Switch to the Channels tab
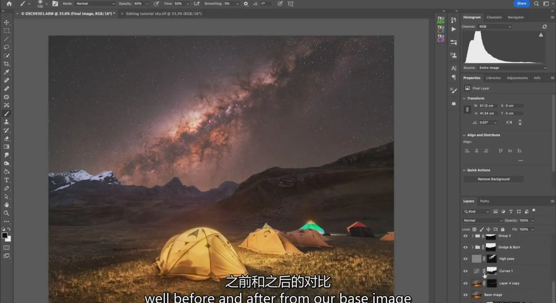 pyautogui.click(x=494, y=17)
